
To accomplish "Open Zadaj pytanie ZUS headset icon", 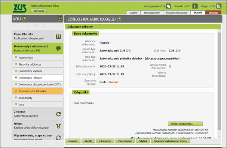I will (169, 6).
